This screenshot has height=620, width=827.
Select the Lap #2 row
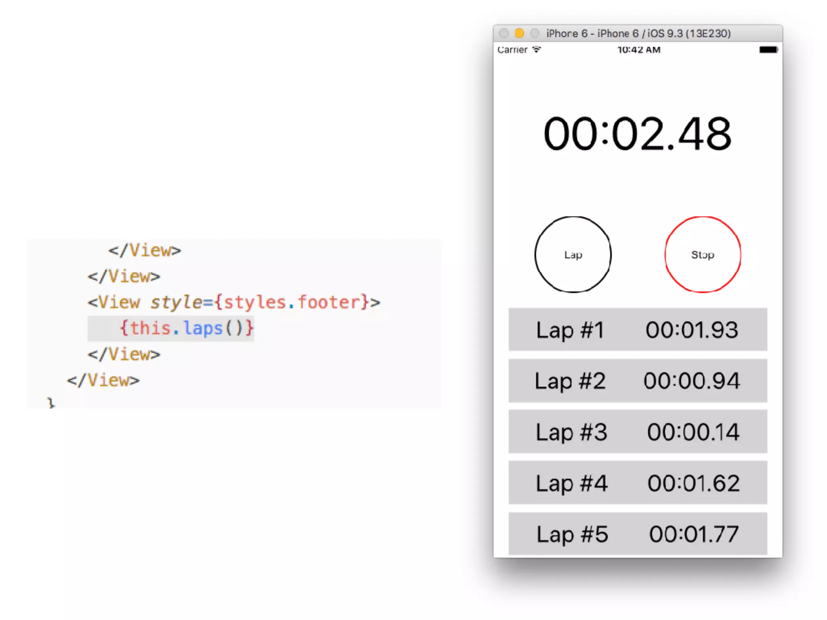pyautogui.click(x=637, y=380)
